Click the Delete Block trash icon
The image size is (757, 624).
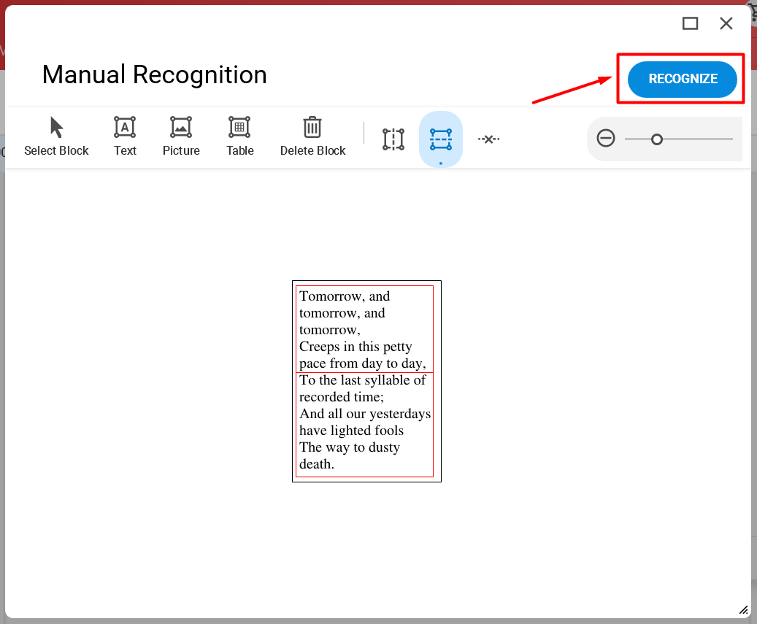[x=312, y=136]
